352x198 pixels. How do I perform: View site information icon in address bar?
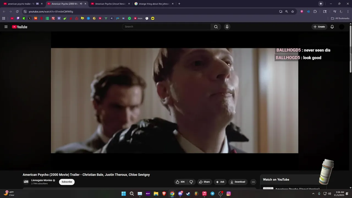25,12
